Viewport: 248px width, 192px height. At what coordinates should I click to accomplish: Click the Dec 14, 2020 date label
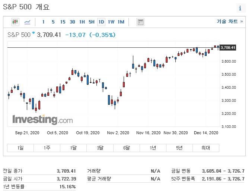click(206, 133)
